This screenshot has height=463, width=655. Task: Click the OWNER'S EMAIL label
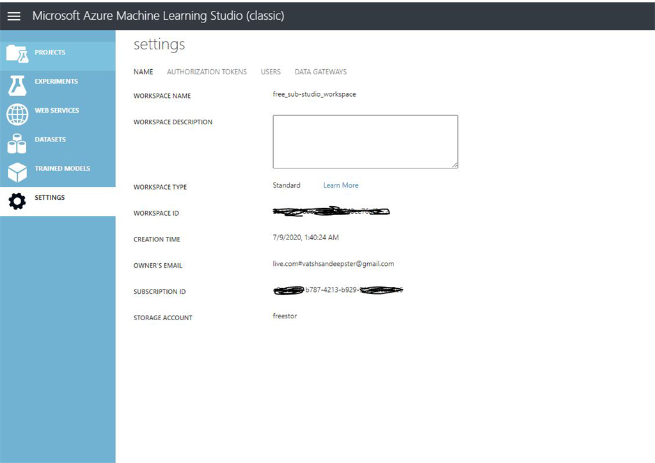[x=158, y=266]
